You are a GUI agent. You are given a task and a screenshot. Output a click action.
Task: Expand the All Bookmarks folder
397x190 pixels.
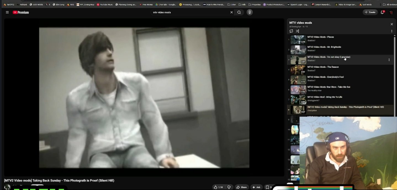[390, 4]
